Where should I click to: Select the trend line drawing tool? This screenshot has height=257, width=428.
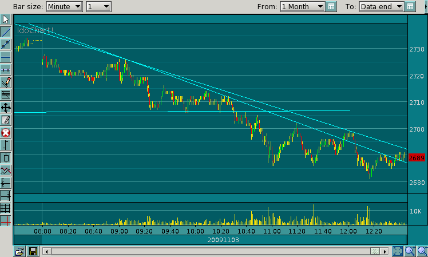6,32
